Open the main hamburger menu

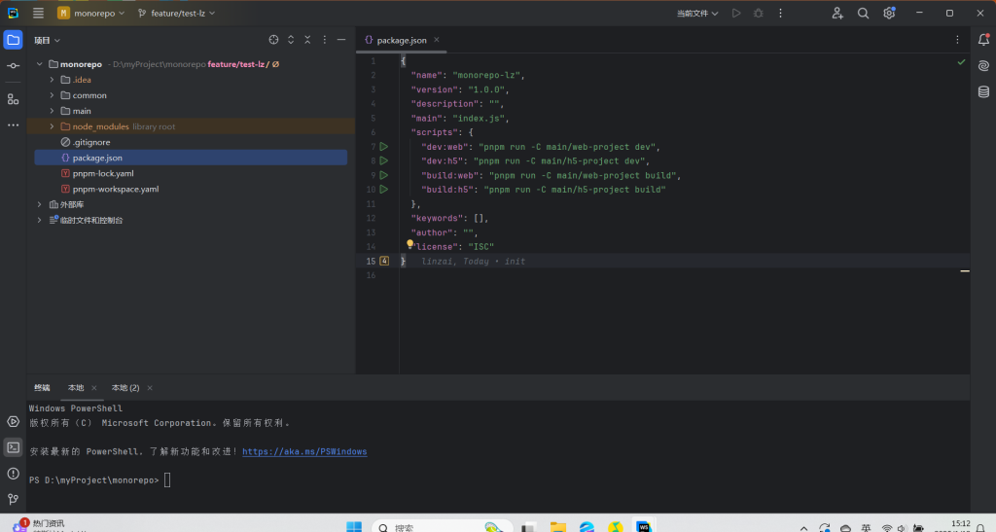tap(38, 13)
